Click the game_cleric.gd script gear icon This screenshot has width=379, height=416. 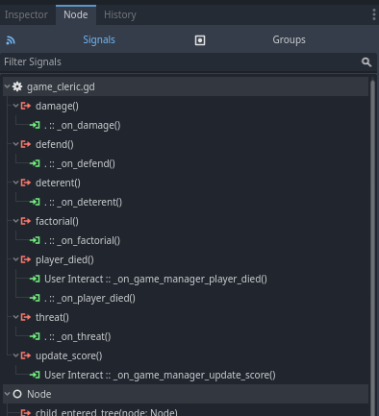pos(17,86)
